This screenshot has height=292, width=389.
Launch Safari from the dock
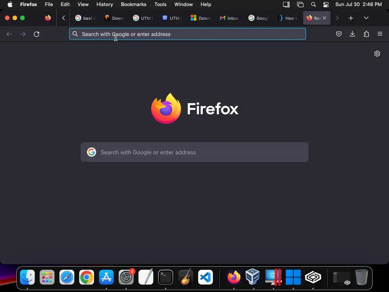[67, 277]
